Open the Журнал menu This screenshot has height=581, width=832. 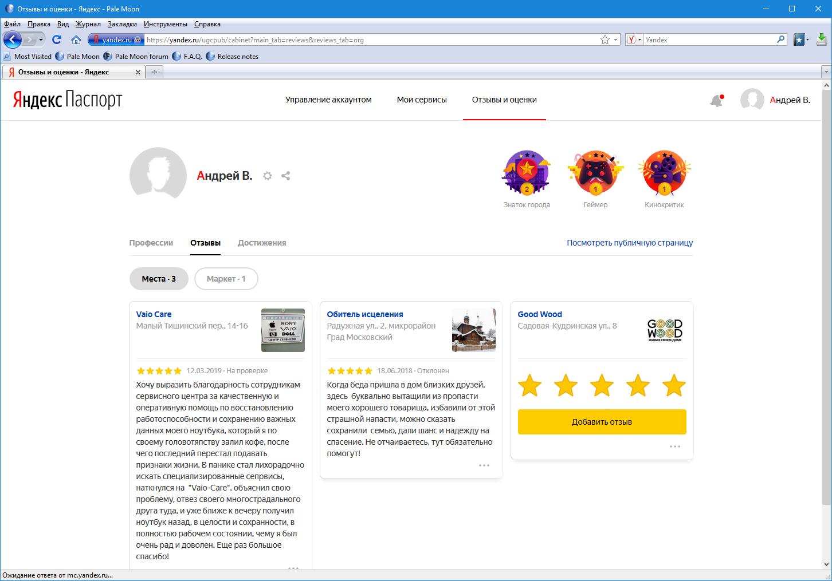[88, 24]
